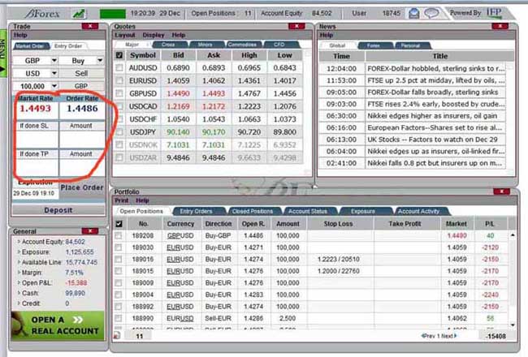Click the Sell button
The height and width of the screenshot is (357, 528).
pyautogui.click(x=81, y=73)
